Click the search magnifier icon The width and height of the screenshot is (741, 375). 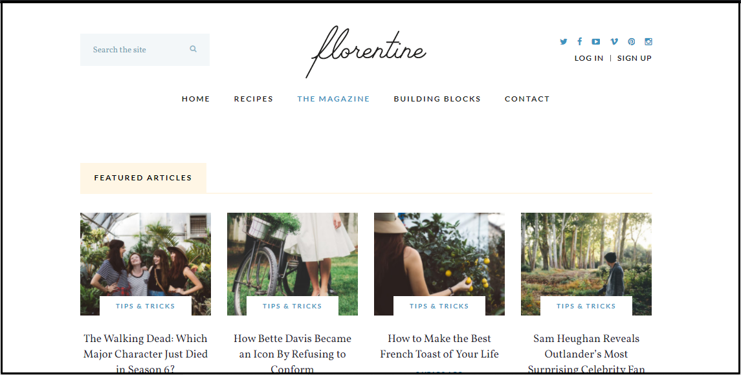(194, 48)
